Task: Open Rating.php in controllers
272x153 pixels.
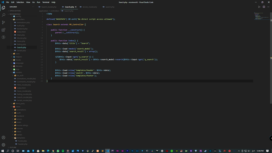Action: (x=21, y=44)
